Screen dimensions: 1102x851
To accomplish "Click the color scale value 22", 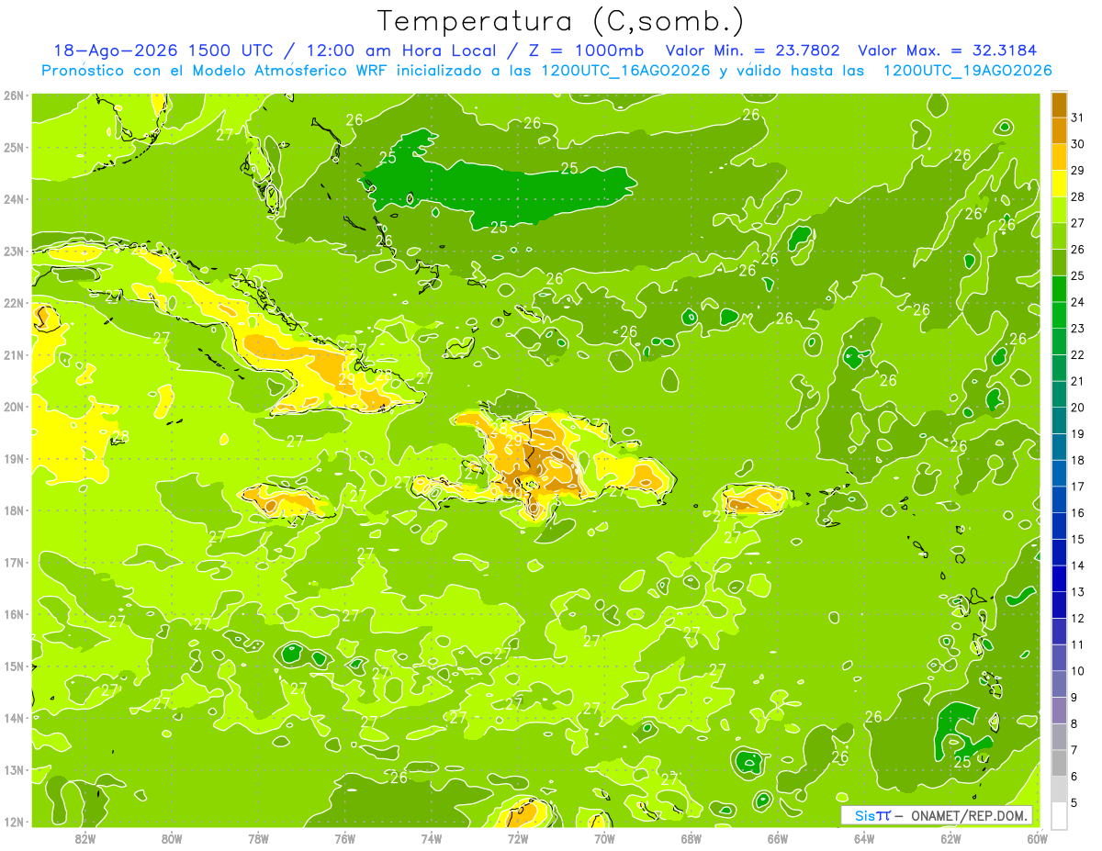I will (1078, 355).
